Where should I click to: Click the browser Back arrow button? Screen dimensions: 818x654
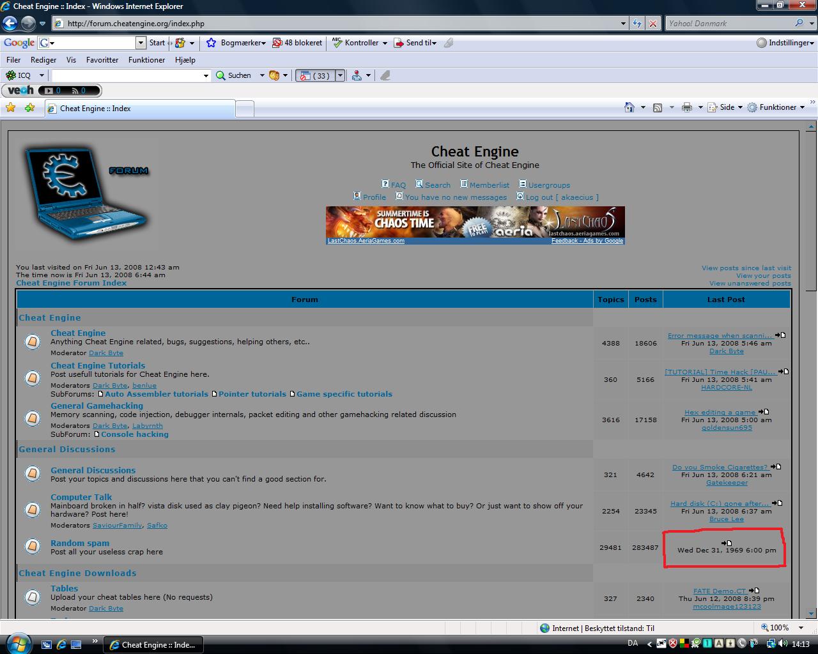[x=10, y=24]
